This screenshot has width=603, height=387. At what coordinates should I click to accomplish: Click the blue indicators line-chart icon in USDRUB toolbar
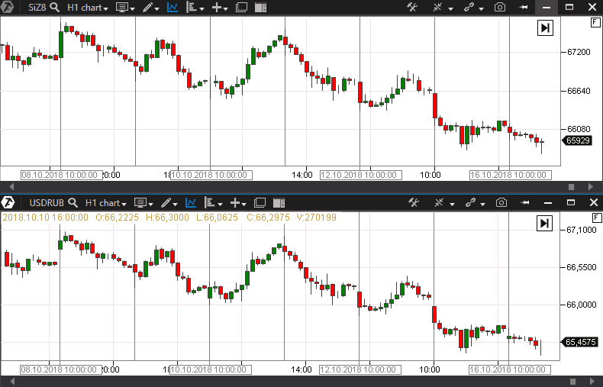(x=191, y=203)
